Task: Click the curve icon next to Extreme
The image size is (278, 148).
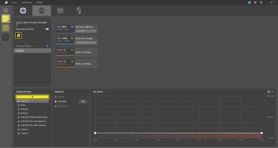Action: pyautogui.click(x=18, y=113)
